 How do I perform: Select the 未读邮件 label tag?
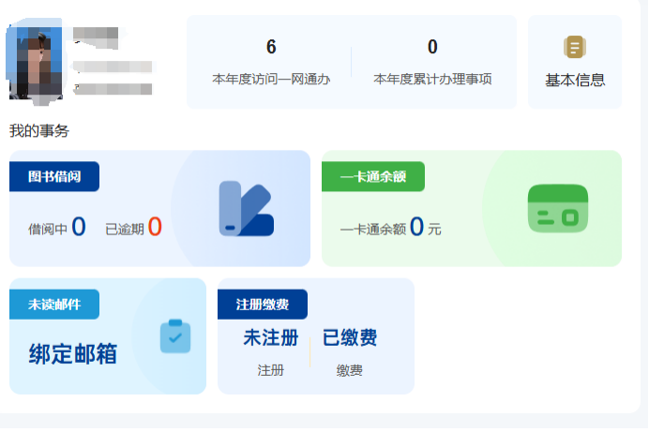click(x=54, y=305)
